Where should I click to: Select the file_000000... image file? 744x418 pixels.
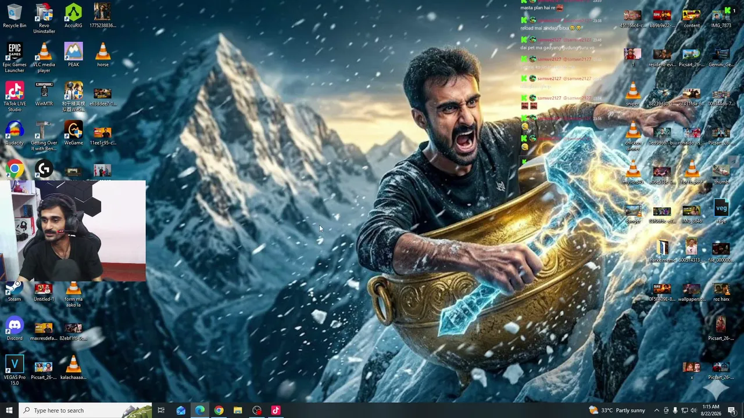721,252
